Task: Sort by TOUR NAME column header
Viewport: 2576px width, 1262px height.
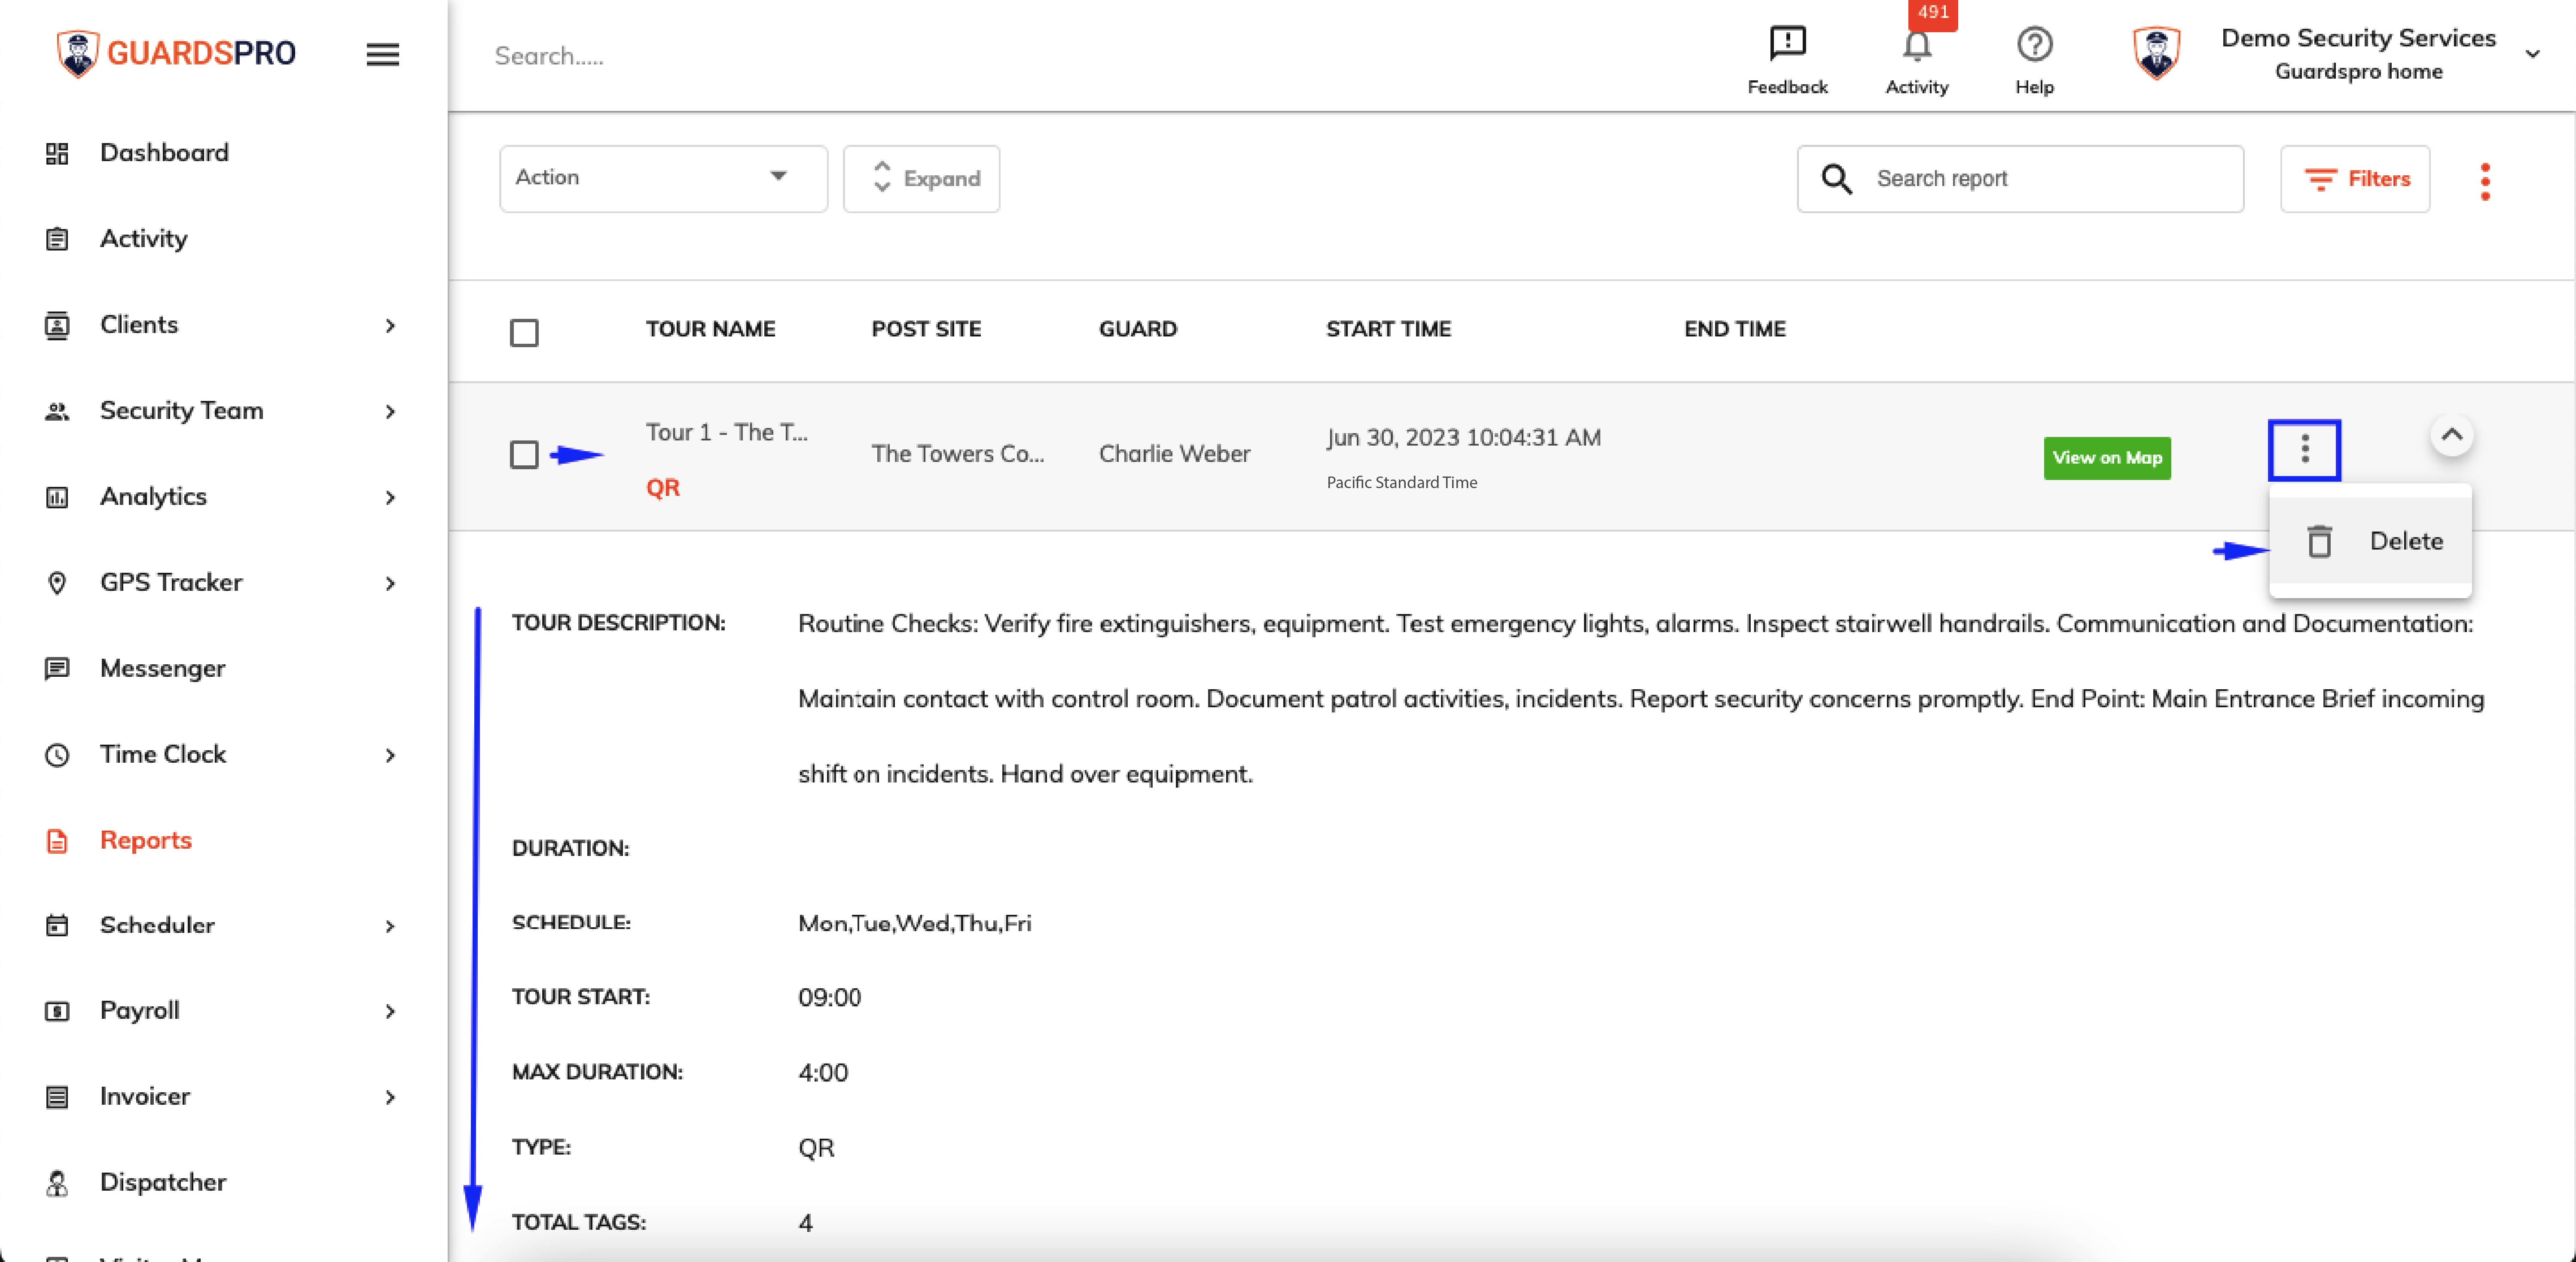Action: (710, 330)
